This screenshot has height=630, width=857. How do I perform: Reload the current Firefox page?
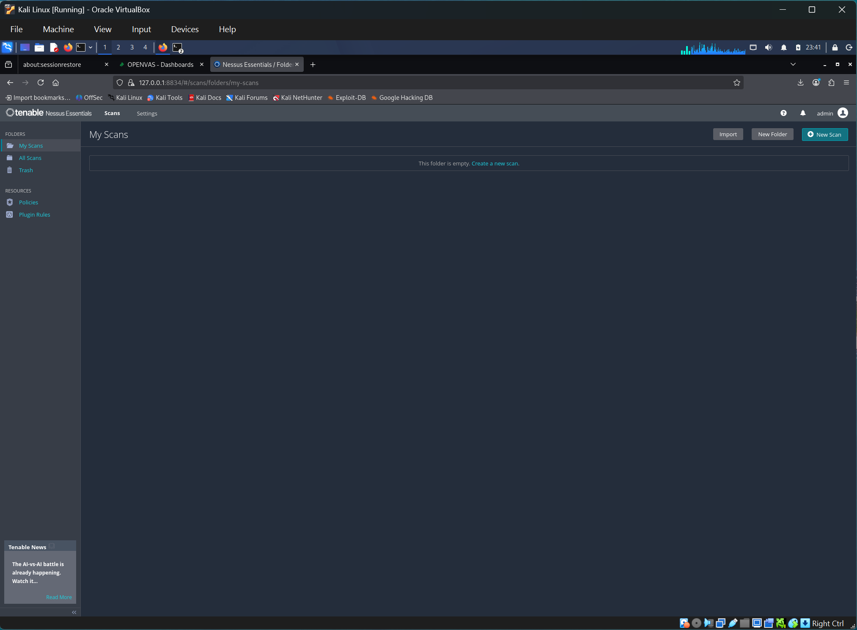click(x=41, y=83)
